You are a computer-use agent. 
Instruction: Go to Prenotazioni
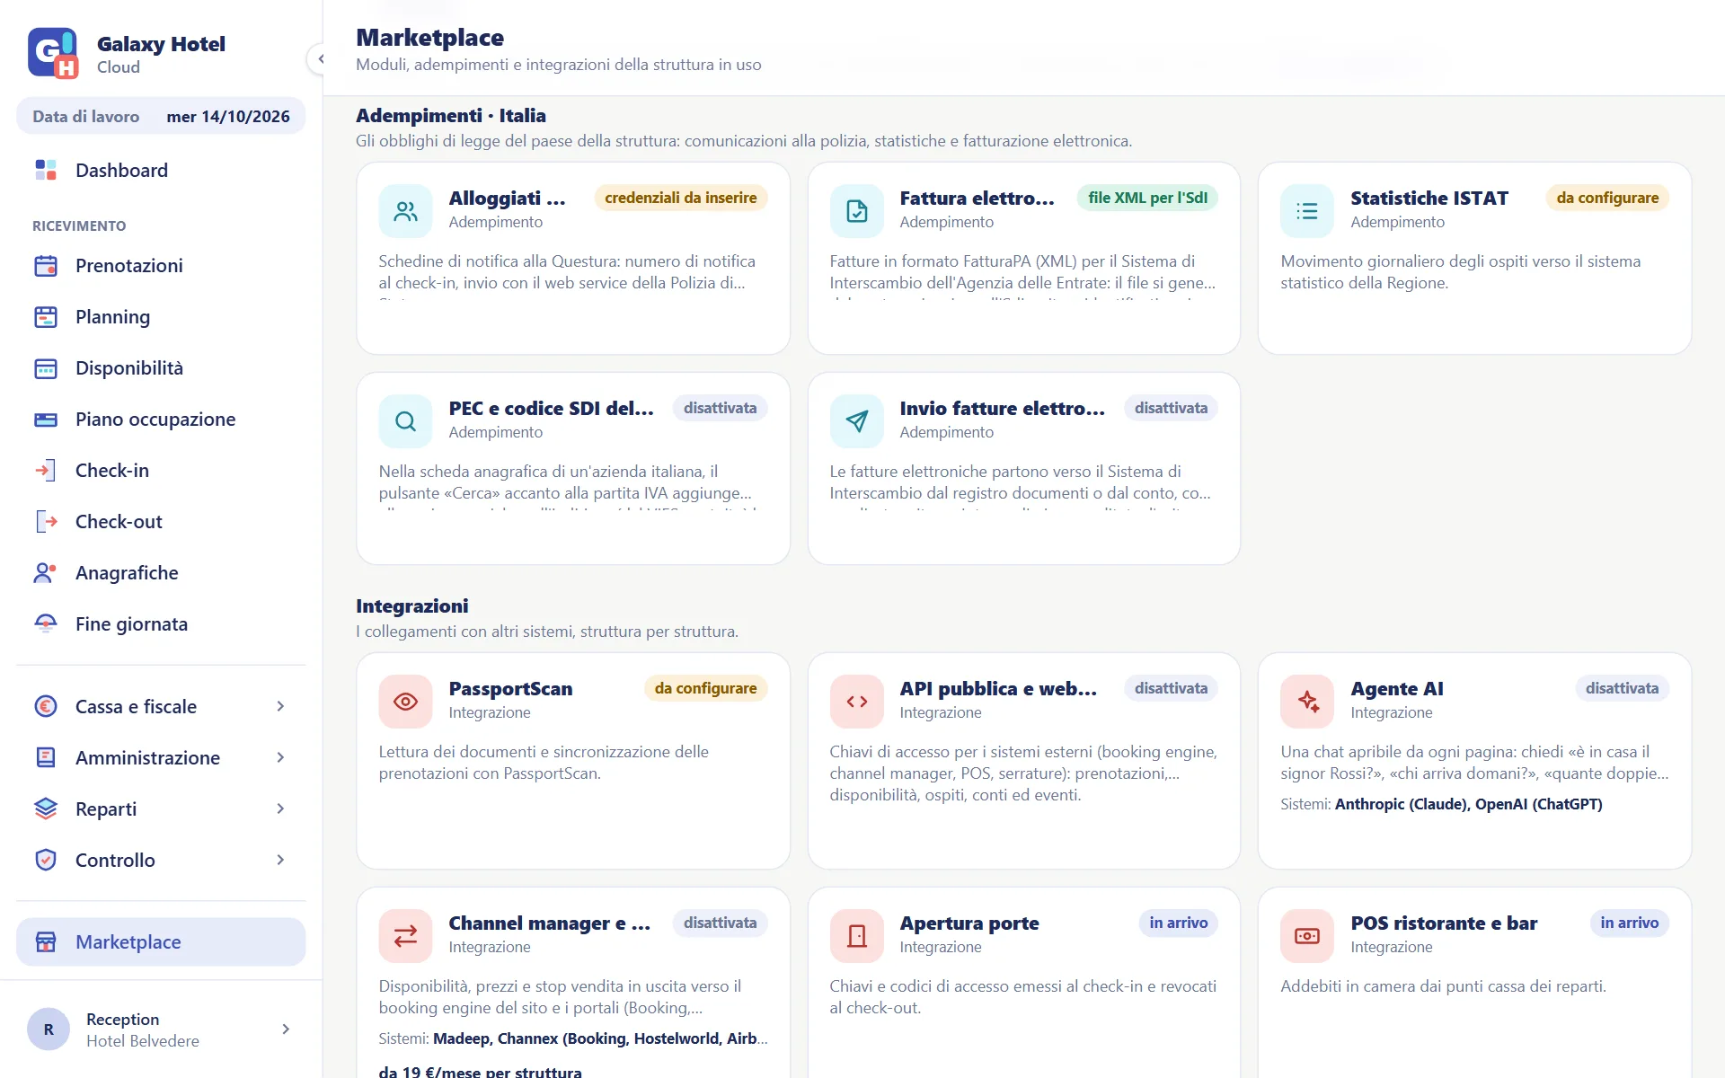161,265
